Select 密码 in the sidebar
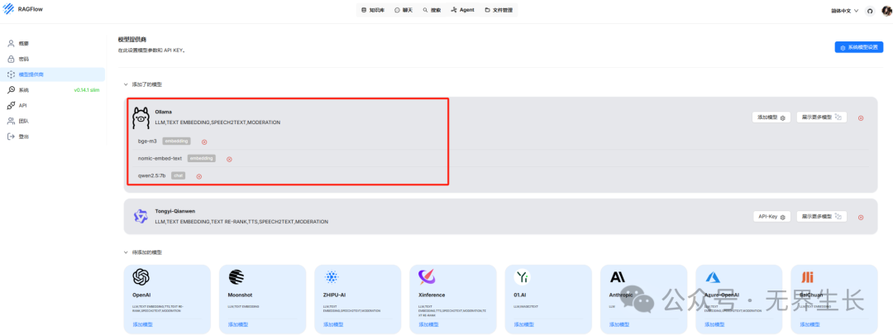This screenshot has width=893, height=336. [x=52, y=59]
